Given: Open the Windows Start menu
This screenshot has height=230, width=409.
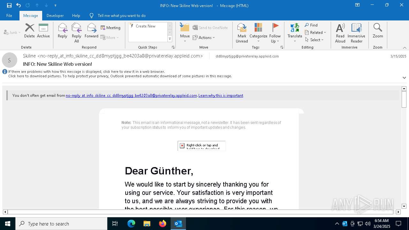Looking at the screenshot, I should point(8,224).
